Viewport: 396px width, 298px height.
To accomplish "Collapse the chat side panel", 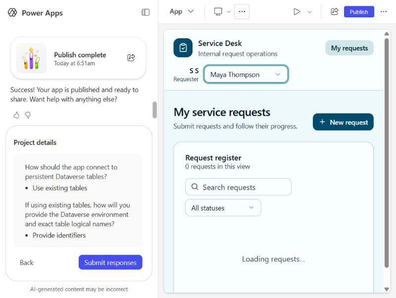I will pyautogui.click(x=146, y=12).
